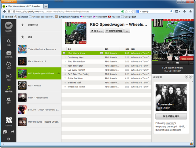Open a new Firefox tab

coord(46,6)
